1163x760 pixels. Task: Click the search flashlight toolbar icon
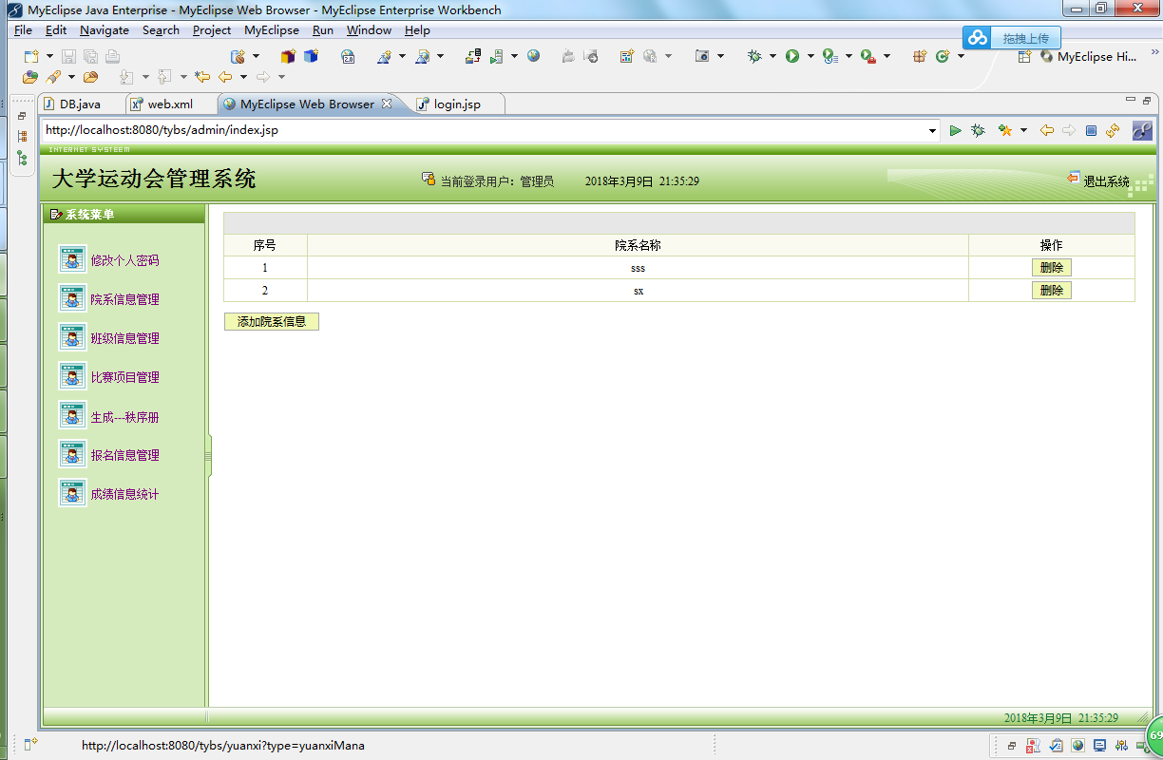(54, 77)
